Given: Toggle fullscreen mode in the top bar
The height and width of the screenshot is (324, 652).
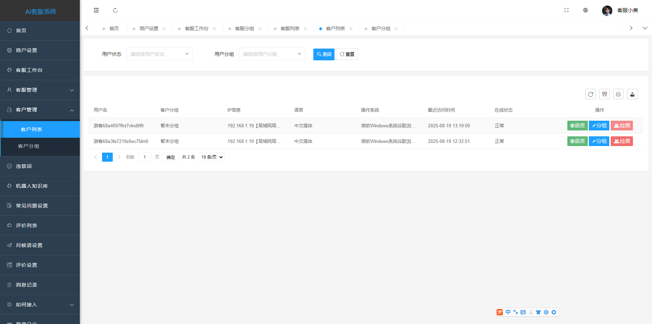Looking at the screenshot, I should point(566,10).
